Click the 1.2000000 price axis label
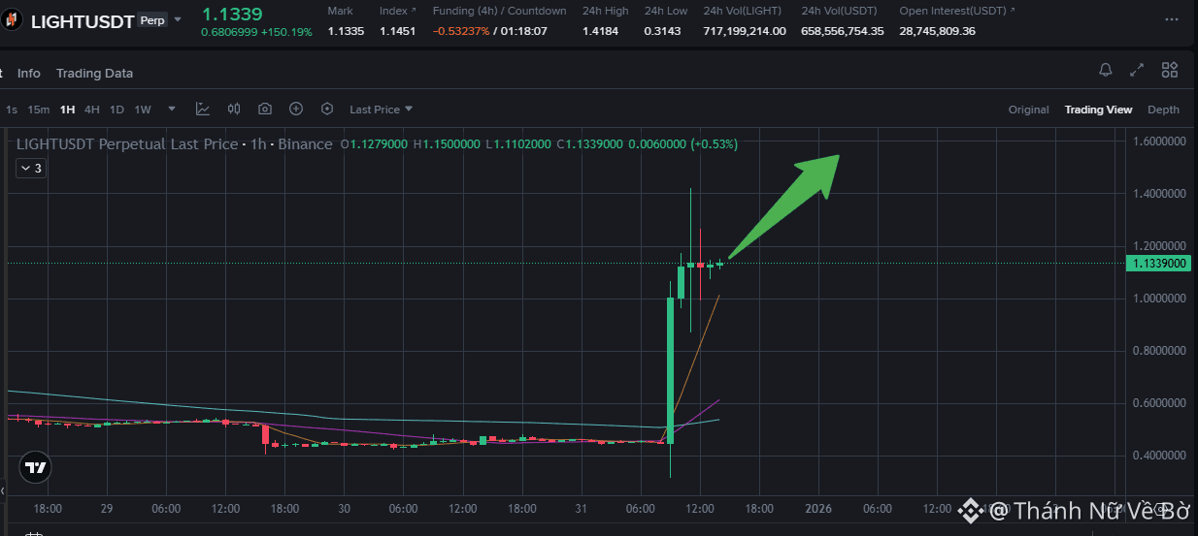This screenshot has width=1198, height=536. pyautogui.click(x=1159, y=246)
